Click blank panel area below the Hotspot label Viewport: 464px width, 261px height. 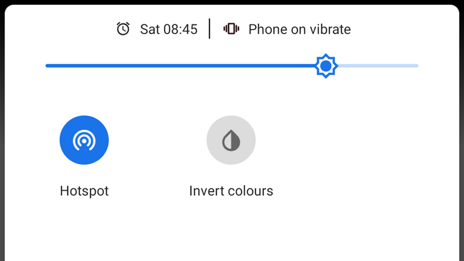coord(84,231)
